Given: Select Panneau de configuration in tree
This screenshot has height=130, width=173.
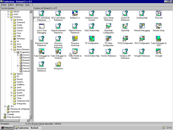Looking at the screenshot, I should (x=20, y=109).
